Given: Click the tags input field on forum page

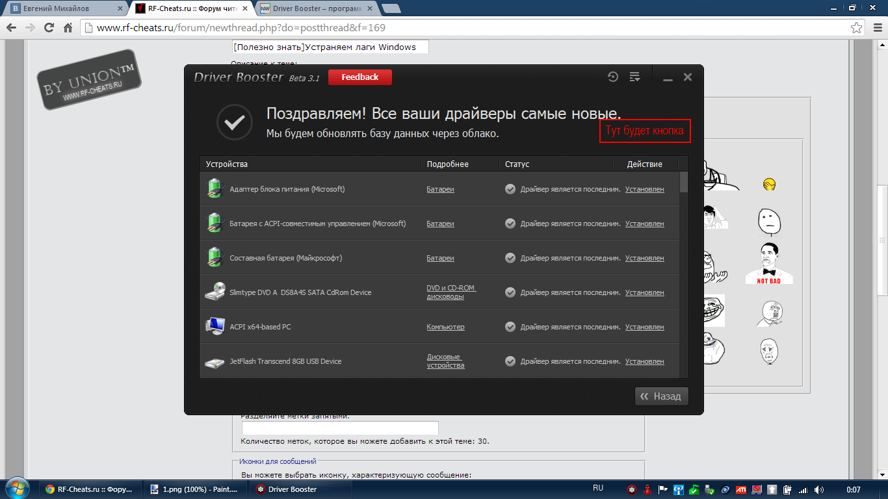Looking at the screenshot, I should [x=340, y=428].
